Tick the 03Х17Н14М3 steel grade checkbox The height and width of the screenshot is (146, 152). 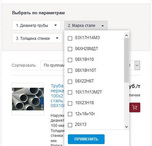pyautogui.click(x=70, y=38)
